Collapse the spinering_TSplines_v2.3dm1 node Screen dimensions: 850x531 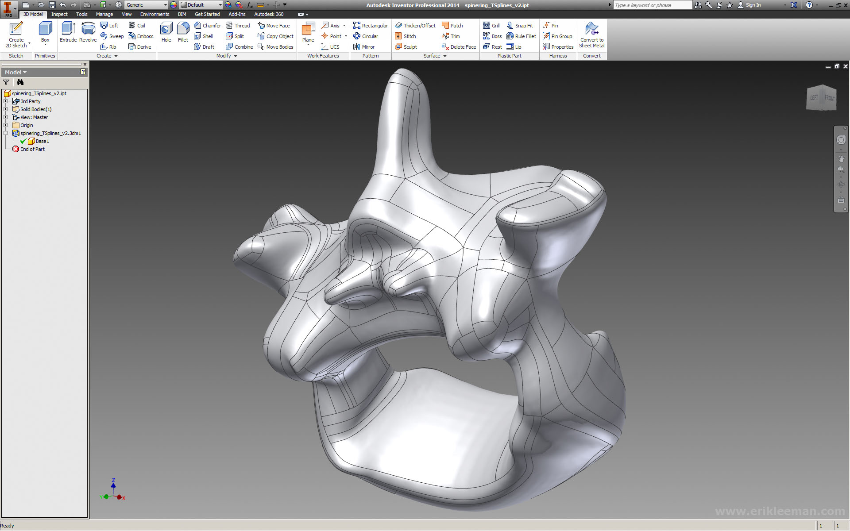point(6,133)
